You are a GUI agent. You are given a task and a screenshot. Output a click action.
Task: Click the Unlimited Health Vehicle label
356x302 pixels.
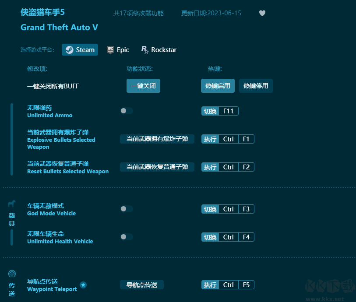(x=60, y=241)
